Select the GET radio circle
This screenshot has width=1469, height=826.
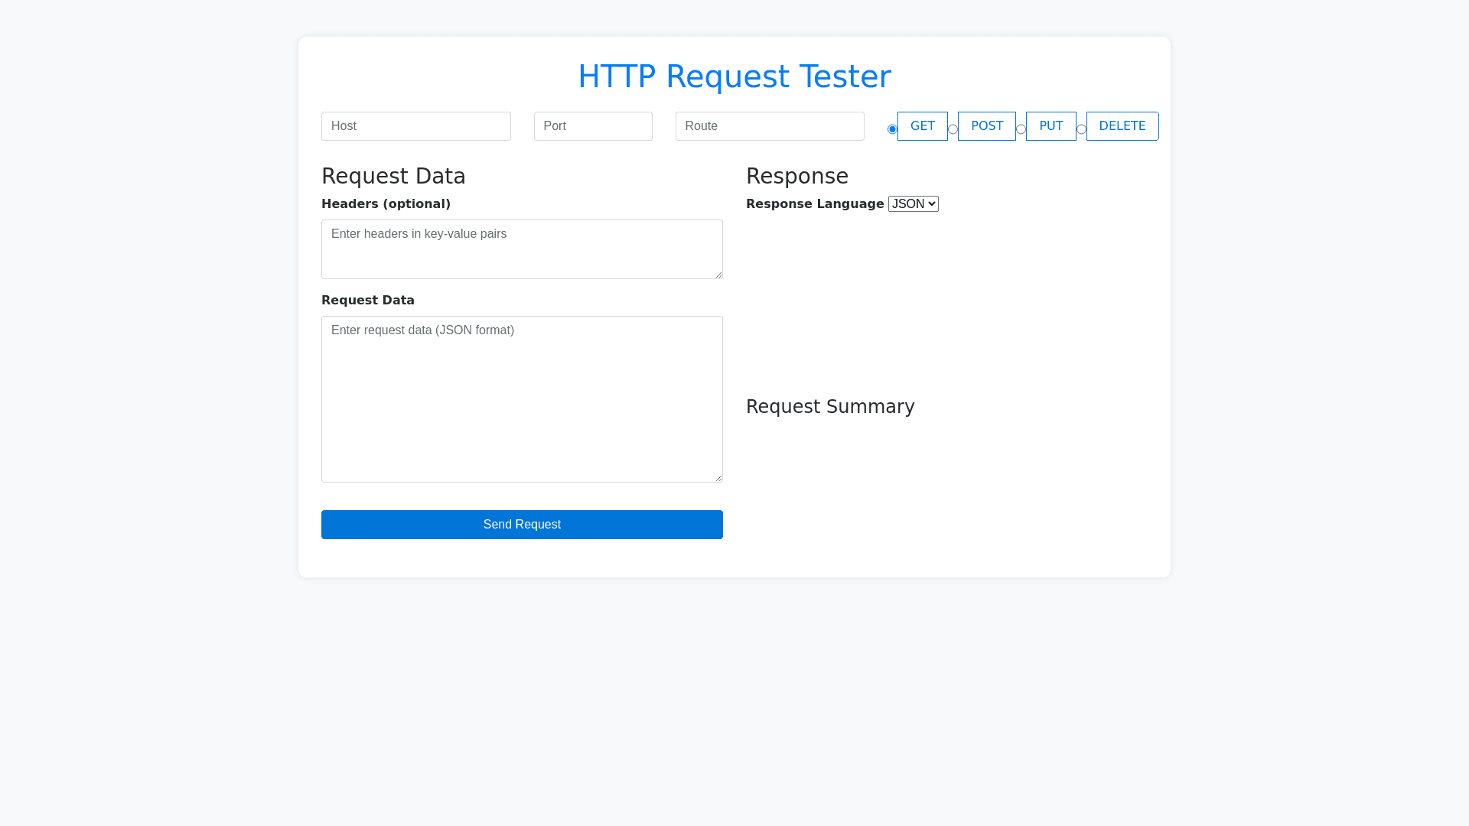(x=892, y=129)
